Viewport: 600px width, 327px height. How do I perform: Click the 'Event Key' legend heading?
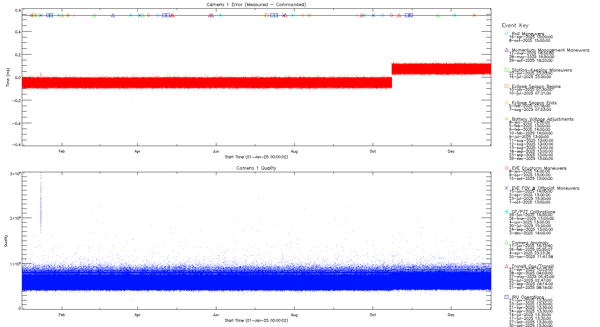pos(515,25)
